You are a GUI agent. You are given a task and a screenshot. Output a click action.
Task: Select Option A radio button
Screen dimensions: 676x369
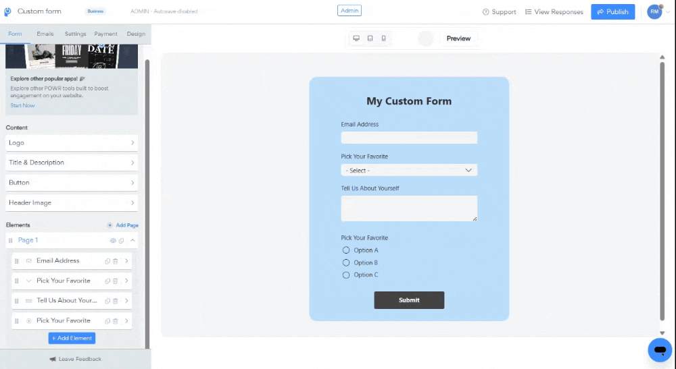(345, 250)
